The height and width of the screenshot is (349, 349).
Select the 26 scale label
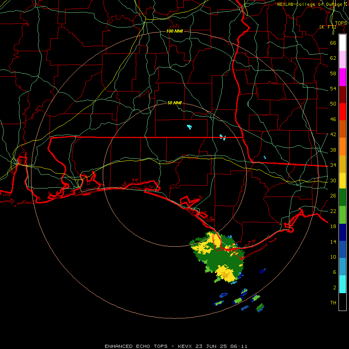pyautogui.click(x=333, y=196)
